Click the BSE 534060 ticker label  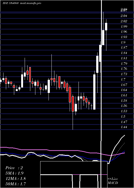(10, 3)
